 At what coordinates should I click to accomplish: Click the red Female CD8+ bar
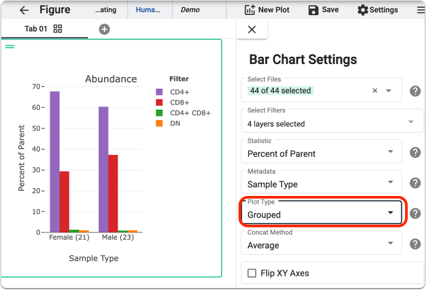(65, 202)
